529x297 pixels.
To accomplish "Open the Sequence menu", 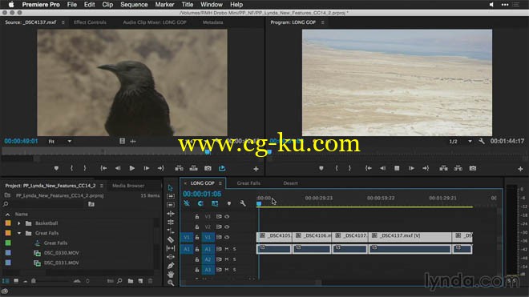I will [134, 5].
